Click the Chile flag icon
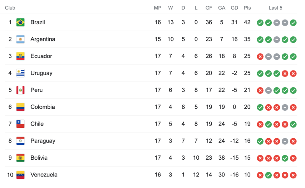Viewport: 305px width, 188px height. pyautogui.click(x=20, y=124)
